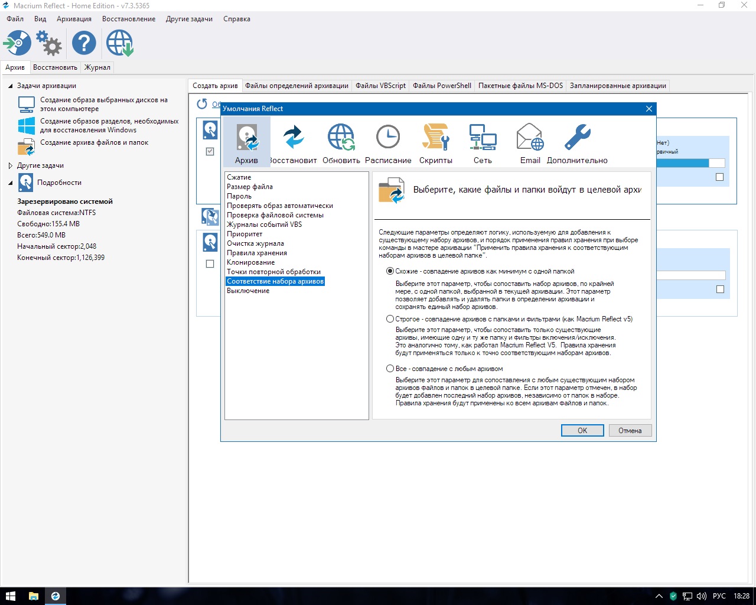Select the Сеть network settings icon
The height and width of the screenshot is (605, 756).
(x=483, y=143)
